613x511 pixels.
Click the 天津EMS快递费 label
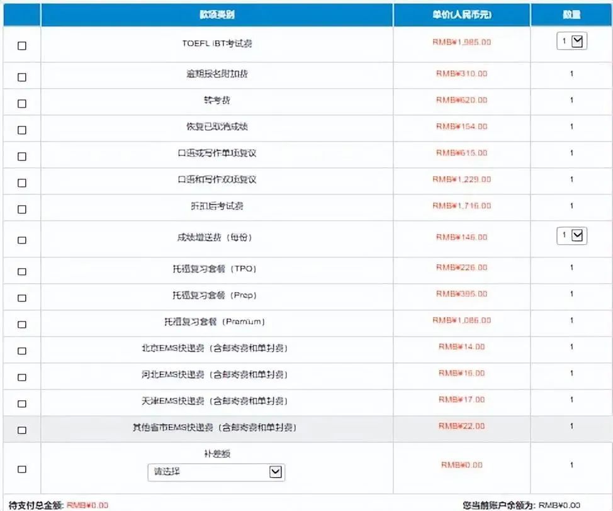pyautogui.click(x=215, y=401)
